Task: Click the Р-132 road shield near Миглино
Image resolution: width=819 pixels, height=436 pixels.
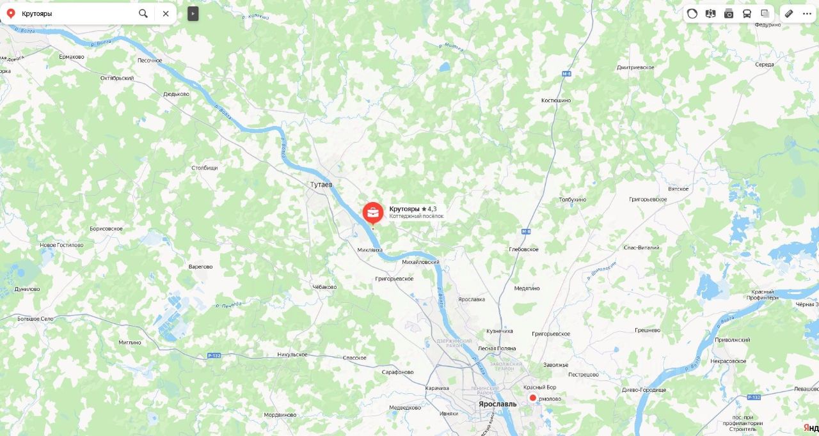Action: (x=214, y=355)
